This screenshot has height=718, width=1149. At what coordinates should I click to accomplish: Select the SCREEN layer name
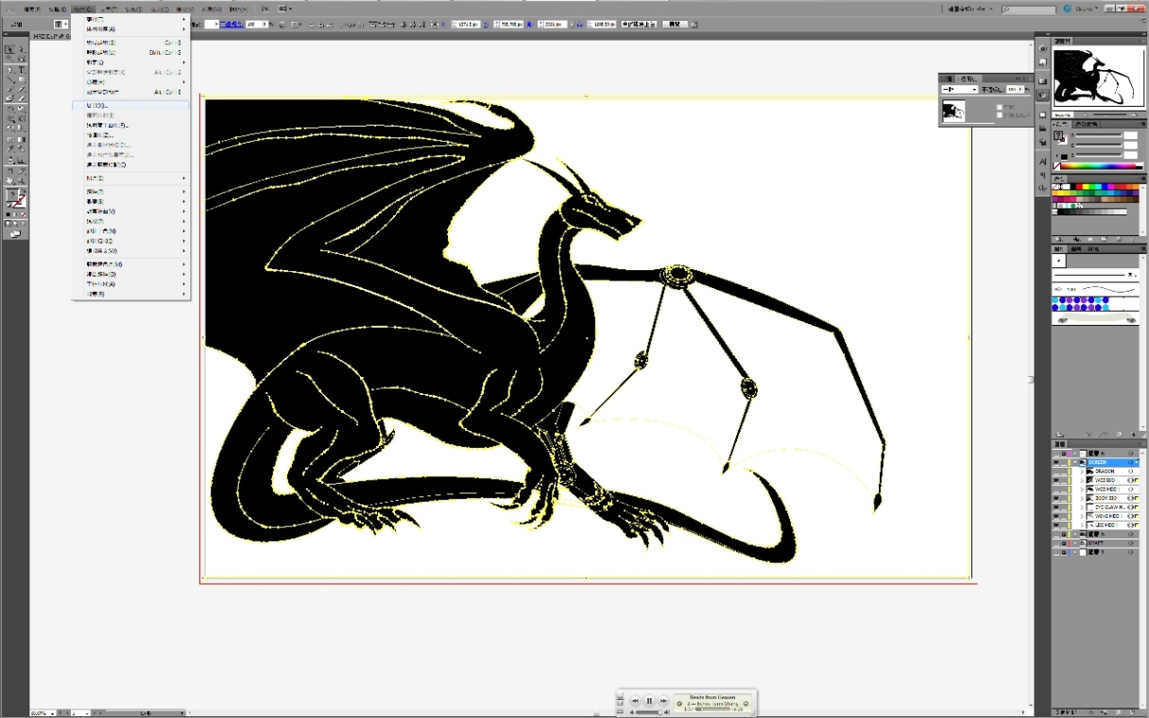(x=1097, y=462)
